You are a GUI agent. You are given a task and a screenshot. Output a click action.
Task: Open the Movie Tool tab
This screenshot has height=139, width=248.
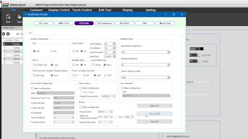tap(165, 23)
